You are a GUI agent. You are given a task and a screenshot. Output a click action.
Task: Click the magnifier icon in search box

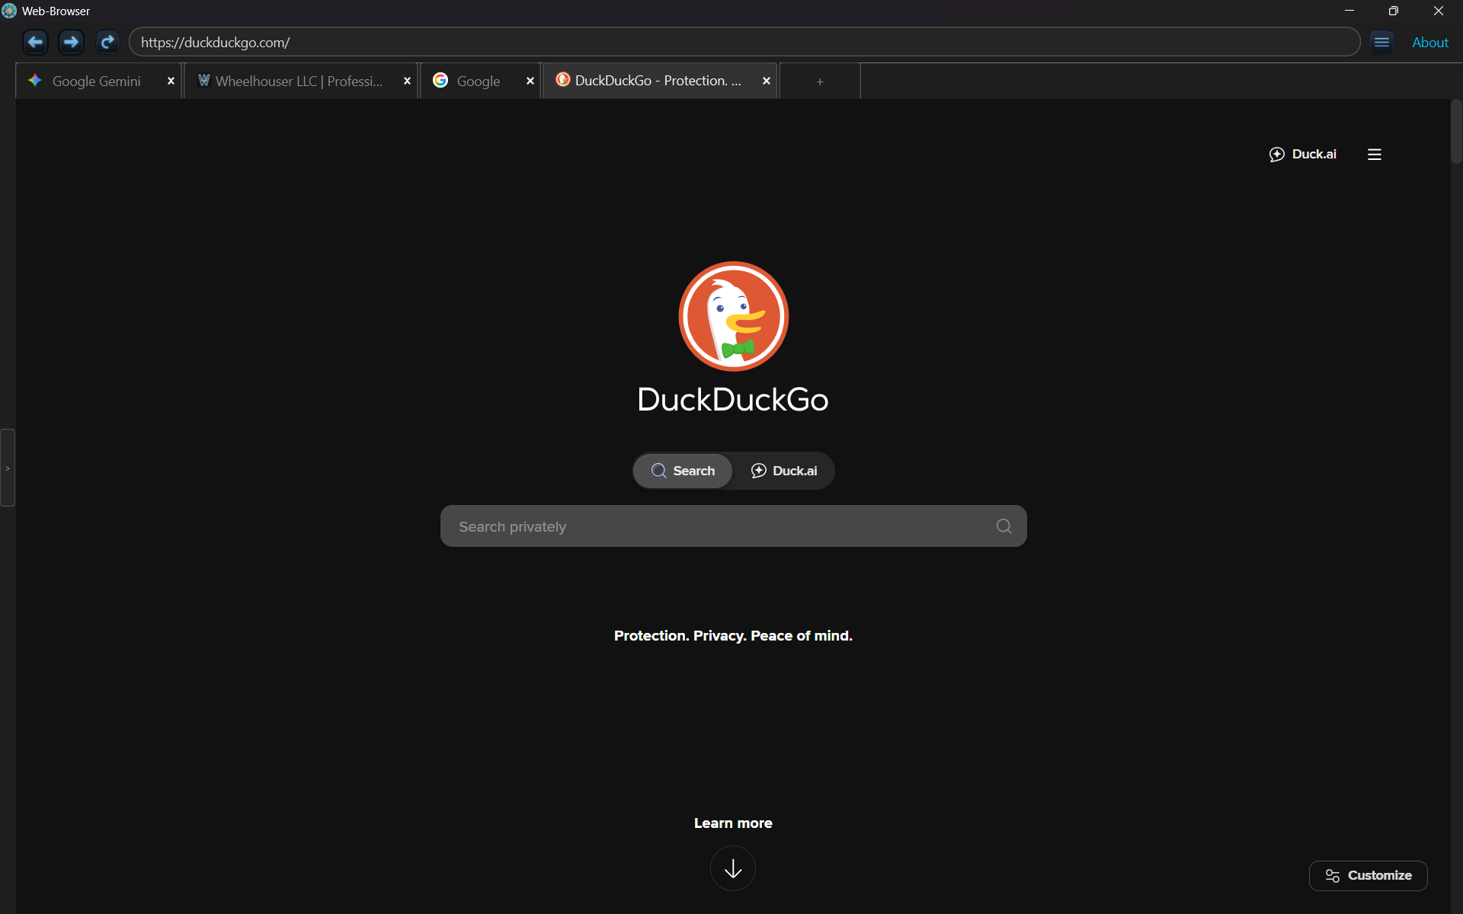click(1004, 526)
